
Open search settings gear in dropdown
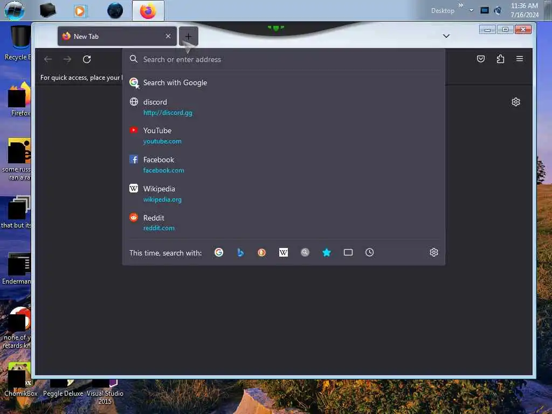click(434, 252)
